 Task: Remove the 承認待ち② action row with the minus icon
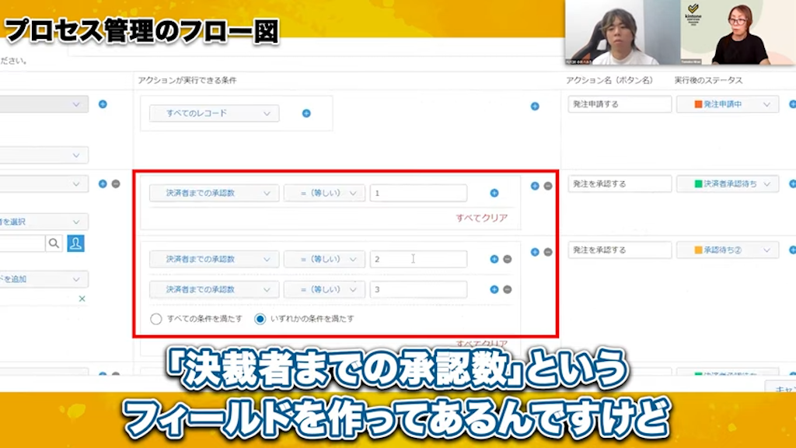click(x=548, y=250)
